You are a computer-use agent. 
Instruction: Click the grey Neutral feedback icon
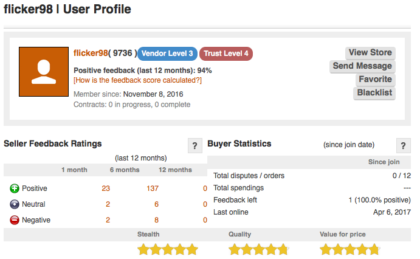click(15, 204)
